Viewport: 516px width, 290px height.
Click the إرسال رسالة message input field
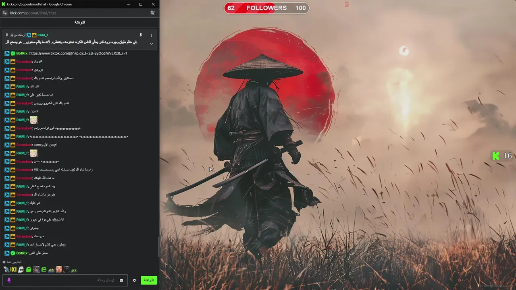tap(65, 280)
